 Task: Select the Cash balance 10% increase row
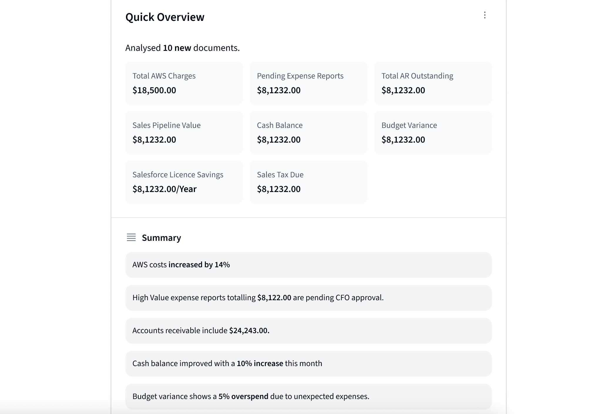tap(309, 364)
